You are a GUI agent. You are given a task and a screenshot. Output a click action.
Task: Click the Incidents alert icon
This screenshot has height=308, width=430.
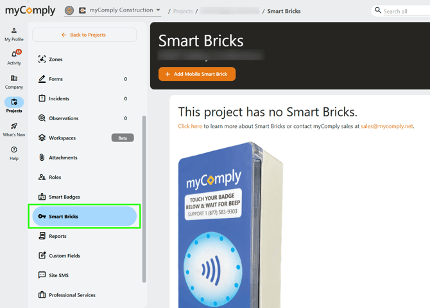click(42, 98)
